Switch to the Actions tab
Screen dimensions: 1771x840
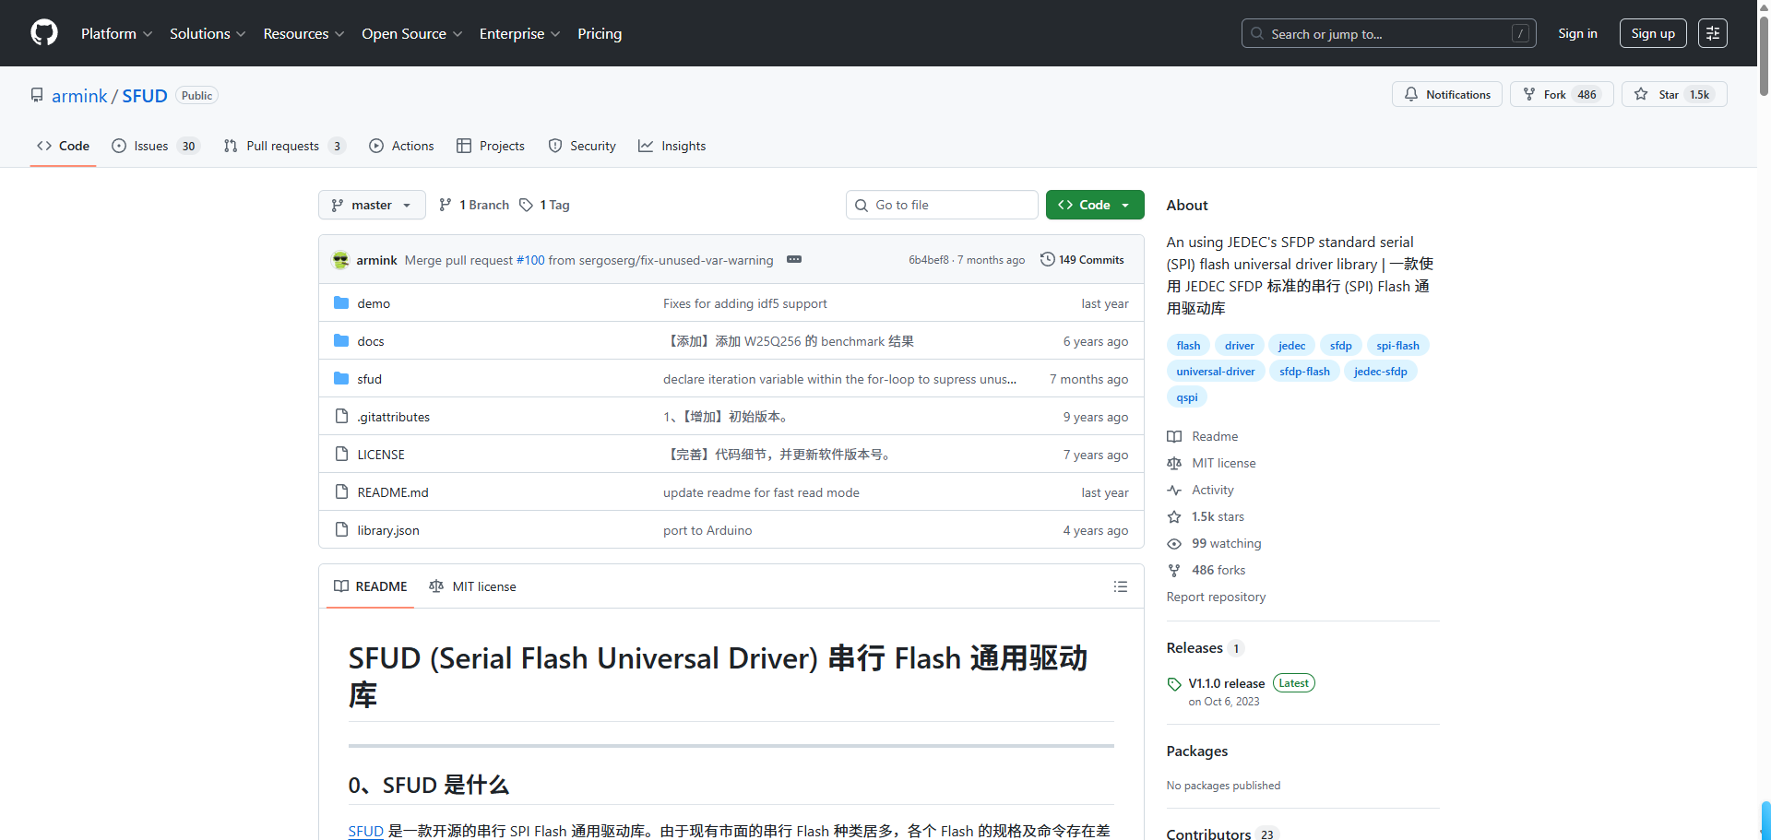point(401,146)
